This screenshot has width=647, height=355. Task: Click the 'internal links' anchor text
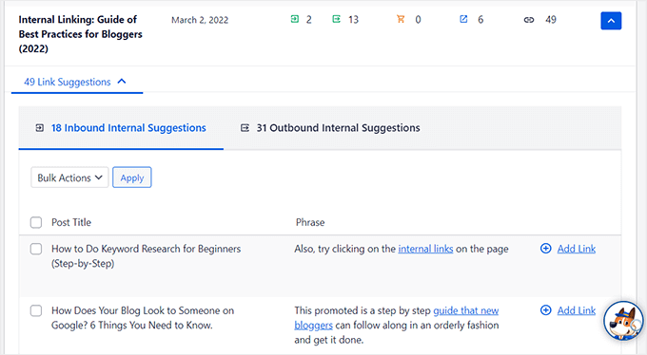pyautogui.click(x=425, y=249)
